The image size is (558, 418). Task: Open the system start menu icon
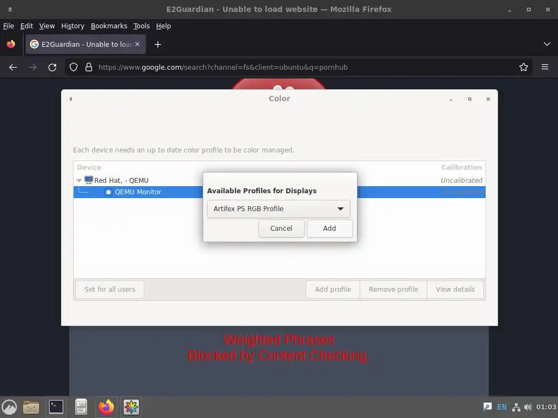9,407
